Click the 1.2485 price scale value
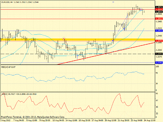 (159, 22)
